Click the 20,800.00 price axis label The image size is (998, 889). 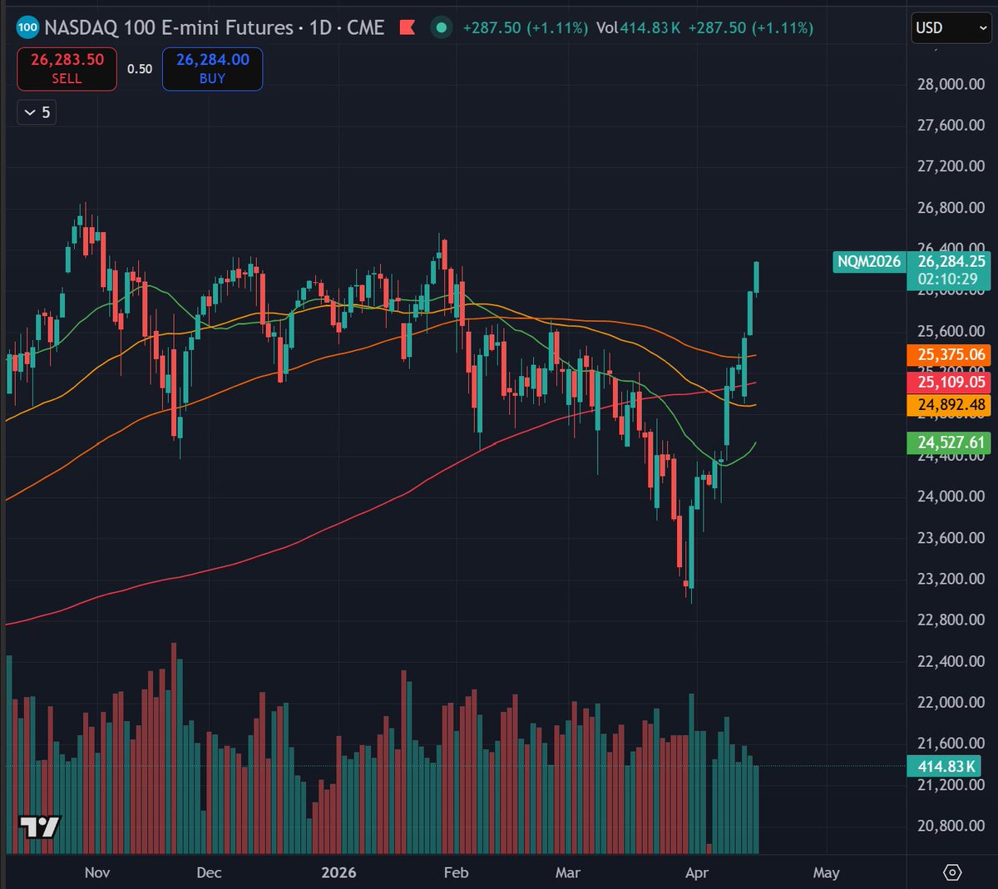click(x=951, y=826)
